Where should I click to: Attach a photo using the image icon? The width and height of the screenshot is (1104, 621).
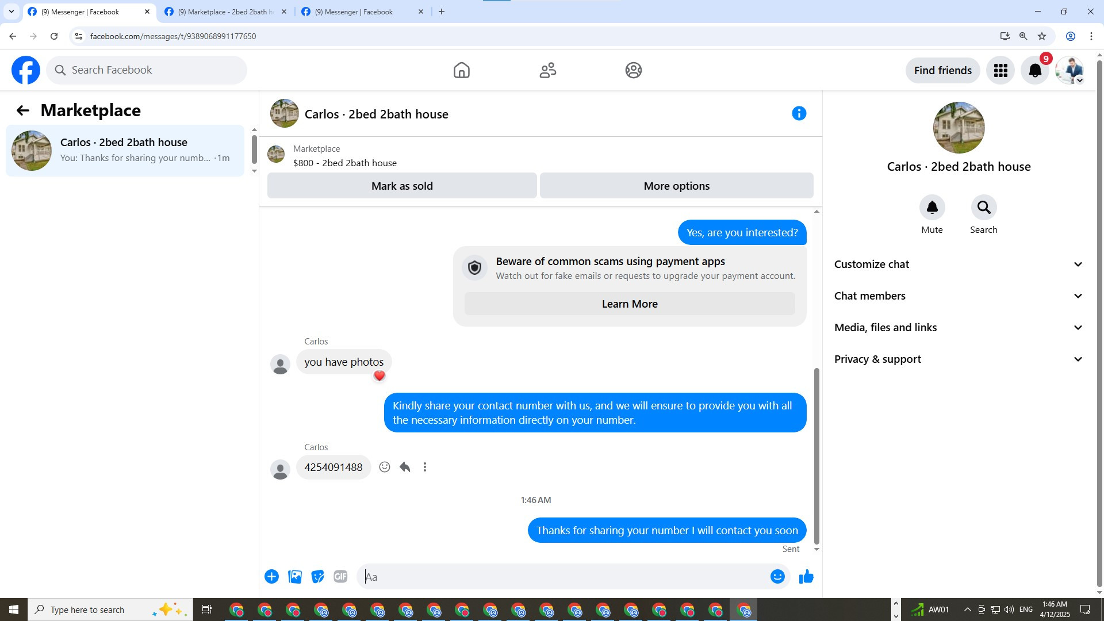(x=295, y=577)
